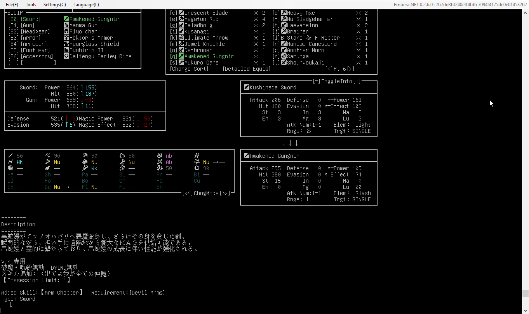Viewport: 529px width, 314px height.
Task: Click the Haniwa Canesword weapon icon
Action: pos(284,44)
